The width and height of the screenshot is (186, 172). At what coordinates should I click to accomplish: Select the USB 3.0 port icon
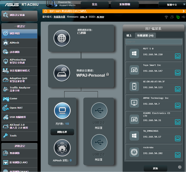click(x=99, y=111)
